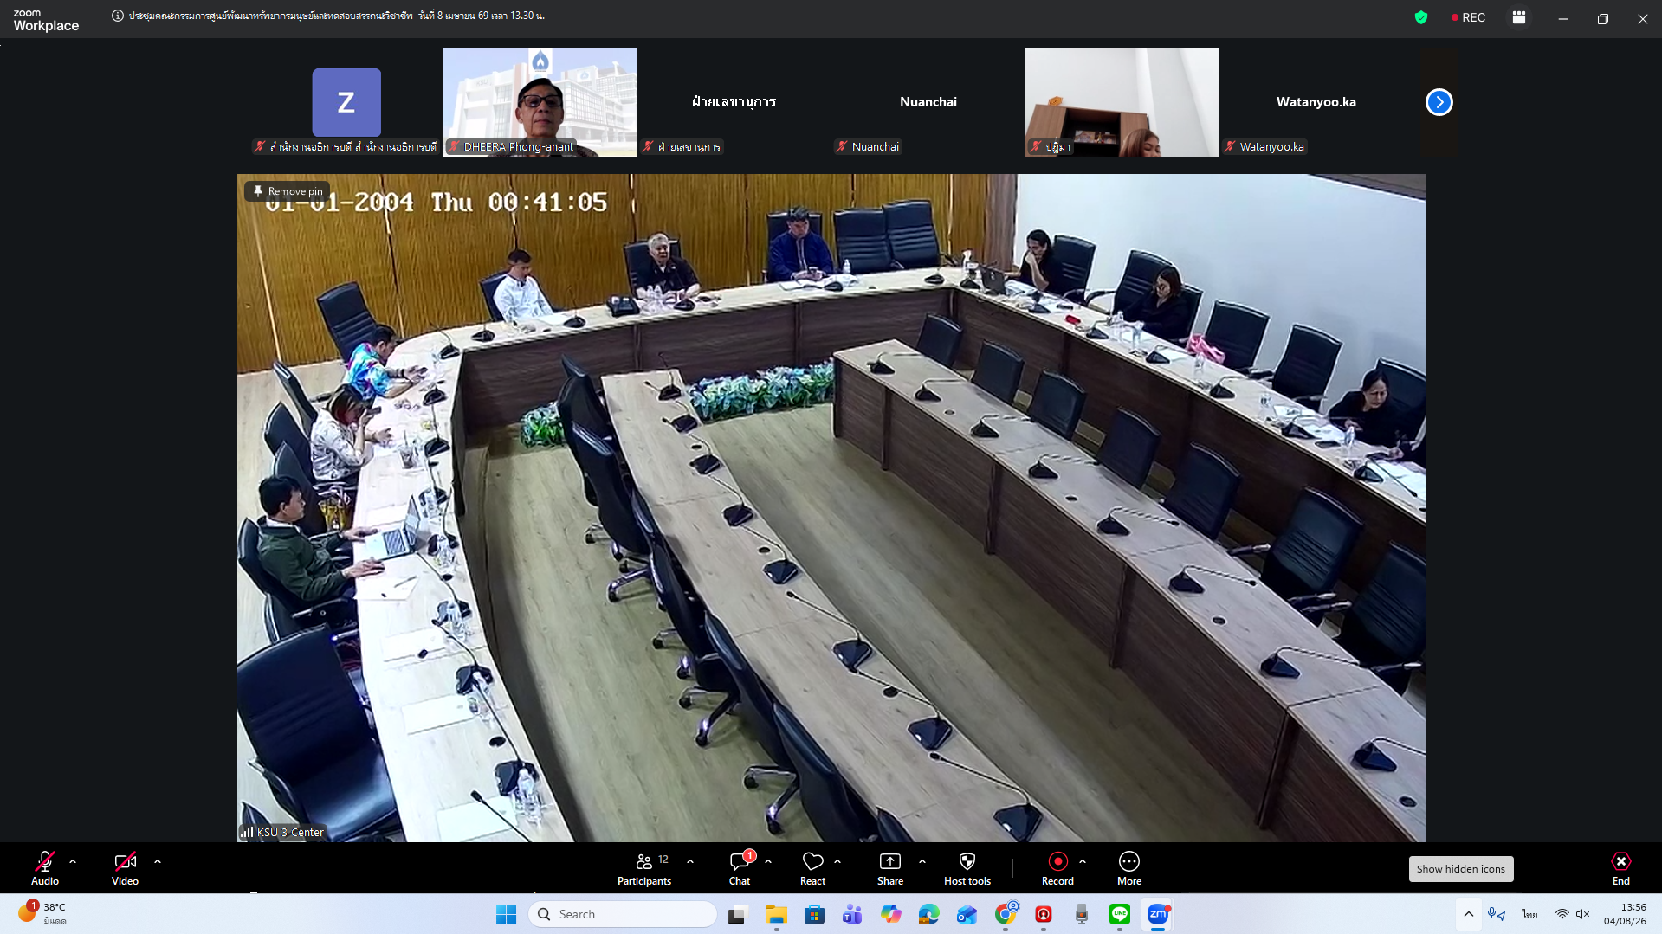Open the More options menu
The height and width of the screenshot is (934, 1662).
coord(1128,868)
